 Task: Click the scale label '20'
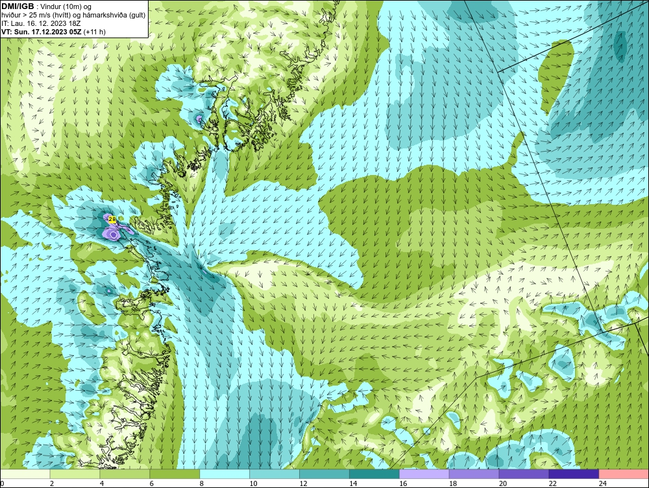coord(503,483)
